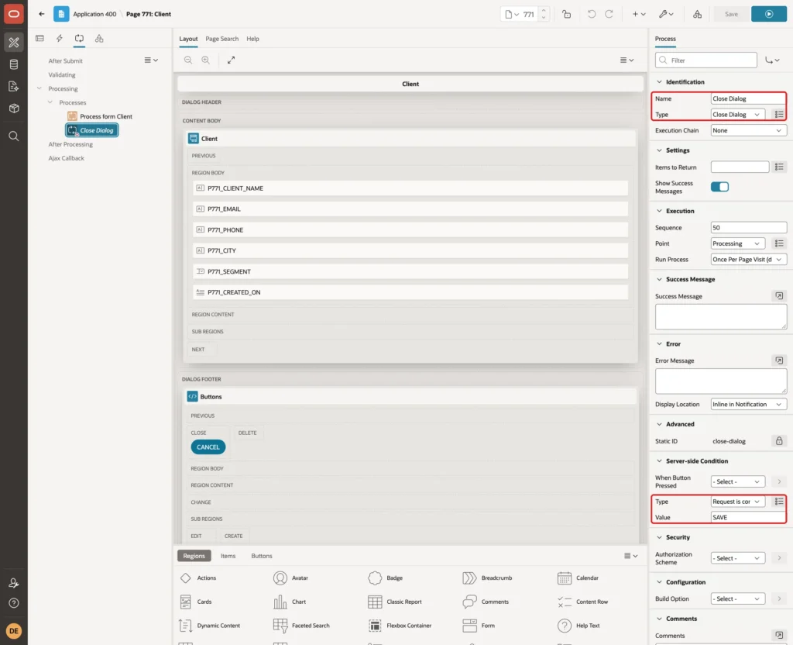Click the condition Value field
The width and height of the screenshot is (793, 645).
pos(749,517)
